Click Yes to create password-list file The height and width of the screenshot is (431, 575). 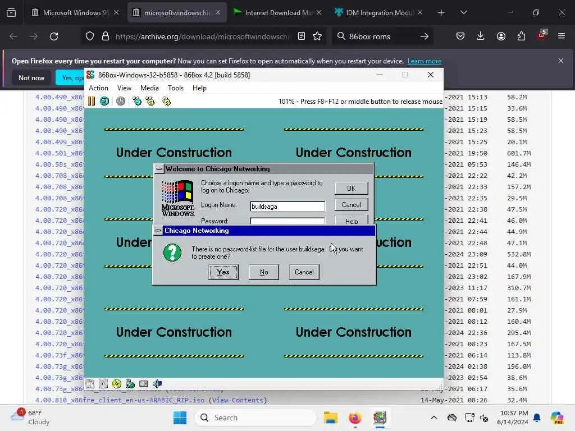coord(223,272)
